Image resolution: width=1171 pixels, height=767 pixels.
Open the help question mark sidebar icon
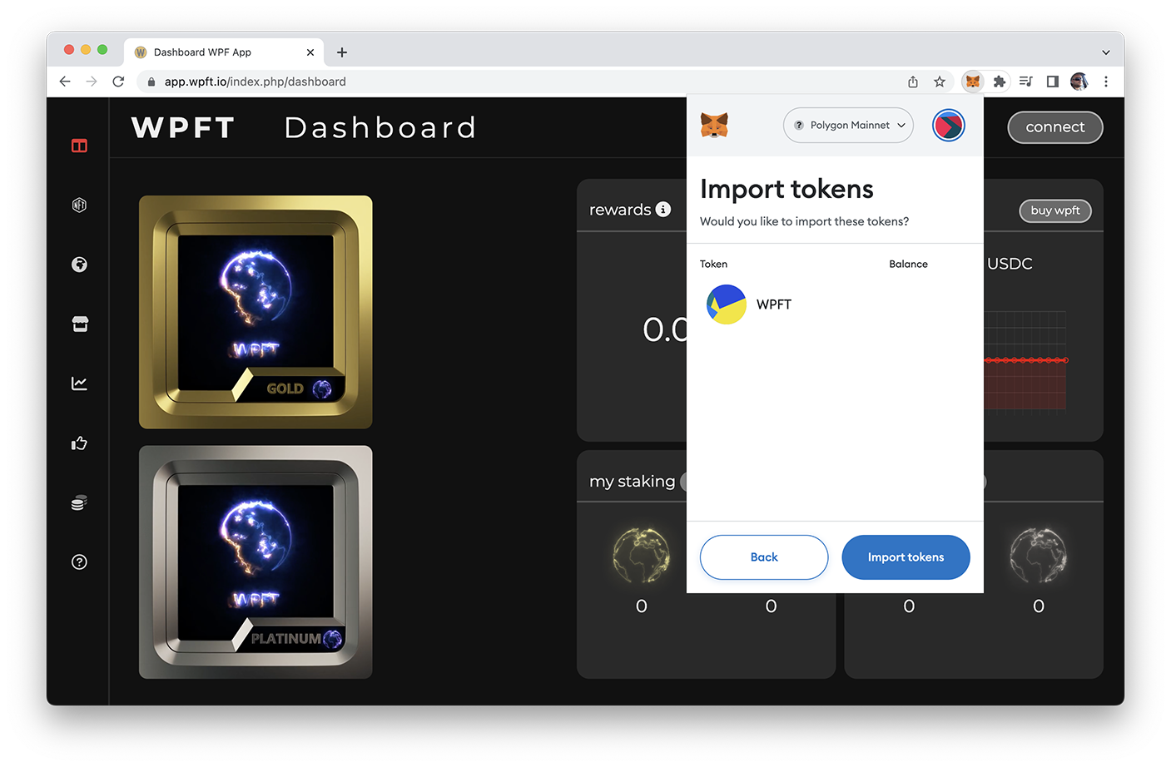coord(79,562)
